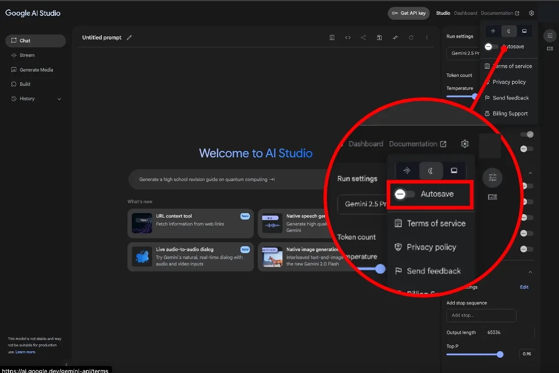Click the quantum computing revision guide prompt box

pyautogui.click(x=228, y=179)
